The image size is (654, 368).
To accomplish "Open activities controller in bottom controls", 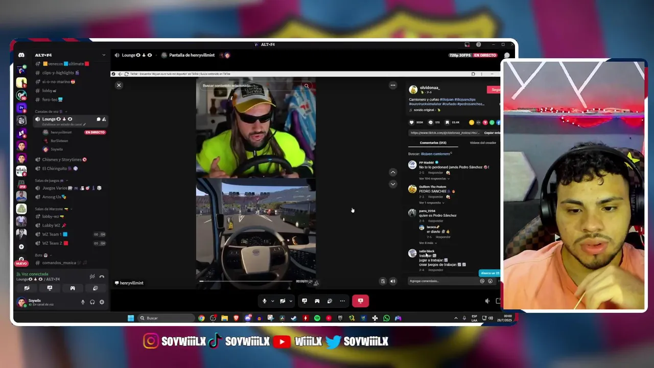I will click(317, 301).
